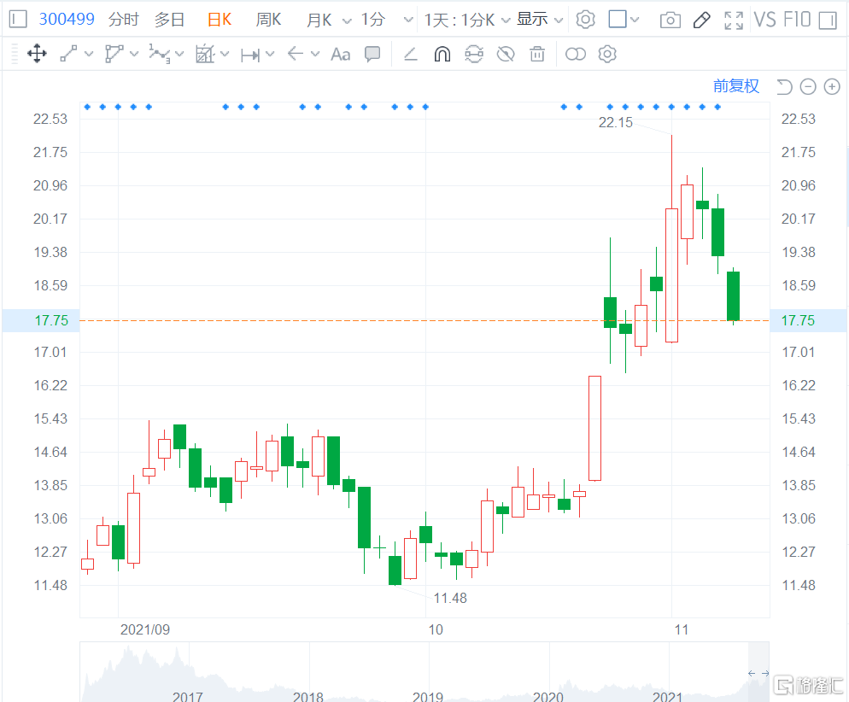This screenshot has width=849, height=702.
Task: Click the navigator left range arrow
Action: [752, 673]
